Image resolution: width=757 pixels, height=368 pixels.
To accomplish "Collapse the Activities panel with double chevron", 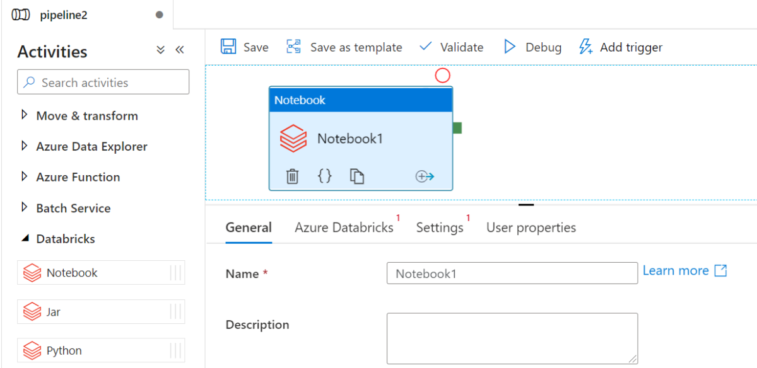I will tap(180, 49).
